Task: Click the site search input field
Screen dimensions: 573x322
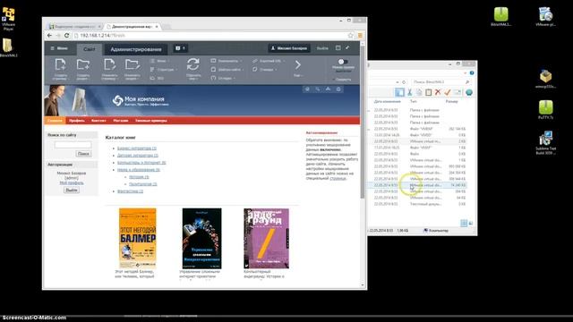Action: point(73,145)
